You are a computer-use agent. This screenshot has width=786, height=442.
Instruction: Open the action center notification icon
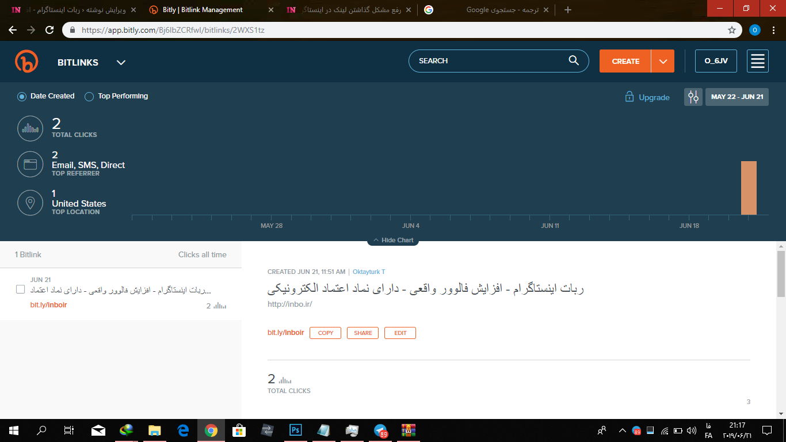pos(767,430)
